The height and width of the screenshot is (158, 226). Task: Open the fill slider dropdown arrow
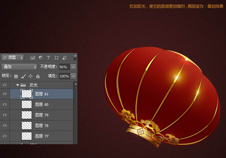click(x=73, y=76)
